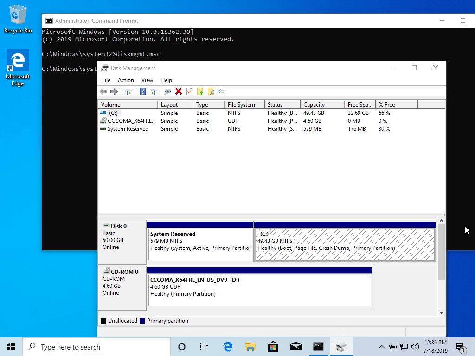This screenshot has width=475, height=356.
Task: Open the Action menu
Action: click(126, 80)
